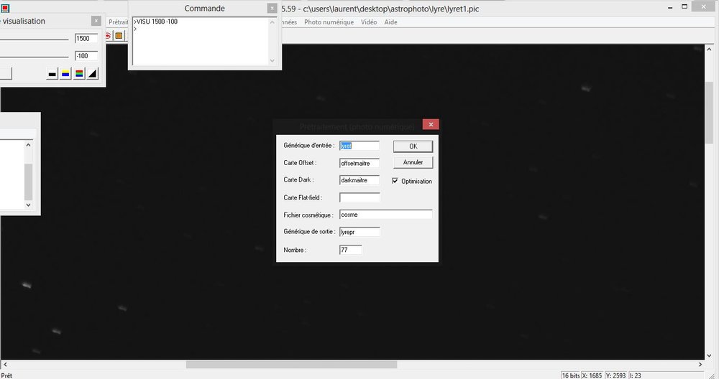719x379 pixels.
Task: Click the Générique d'entrée input field
Action: tap(359, 146)
